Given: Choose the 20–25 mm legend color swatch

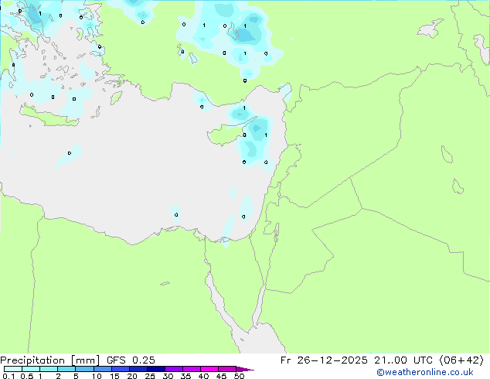Looking at the screenshot, I should (x=138, y=369).
